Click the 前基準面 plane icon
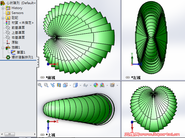This screenshot has height=138, width=185. pos(8,28)
